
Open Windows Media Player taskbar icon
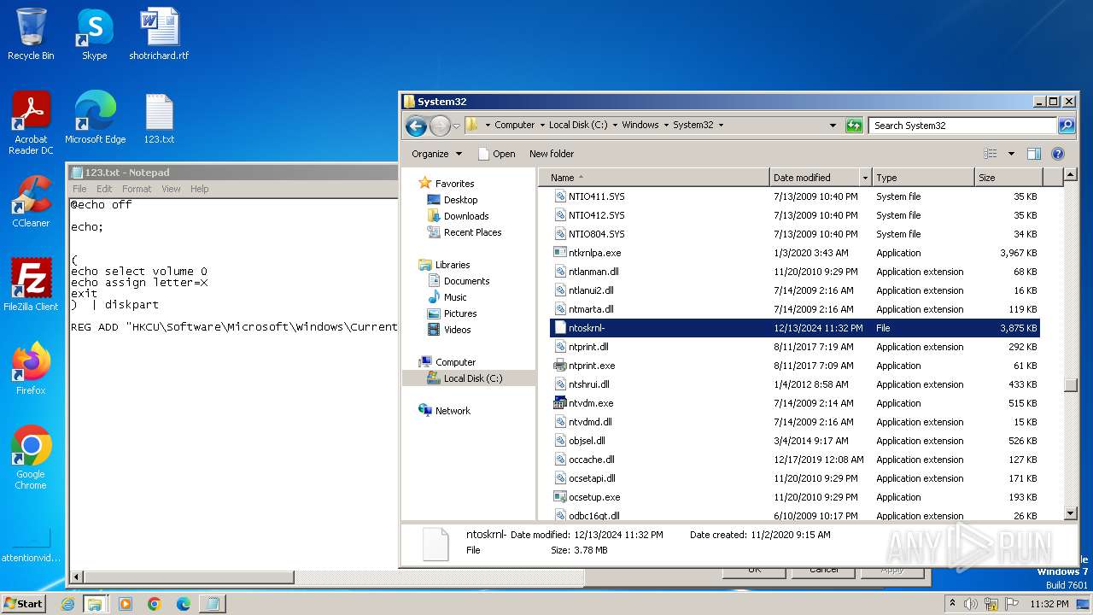pos(126,604)
